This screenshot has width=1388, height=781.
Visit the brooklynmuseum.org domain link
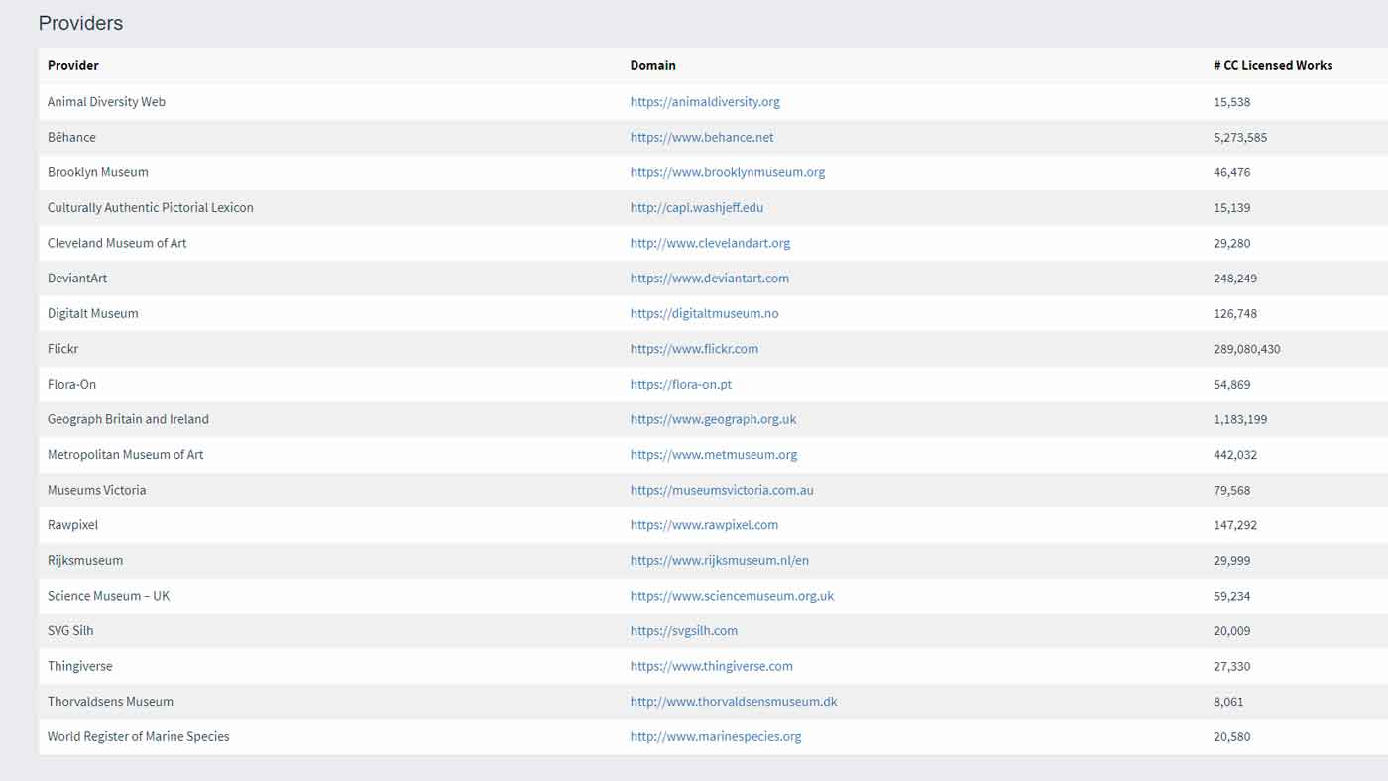click(x=728, y=172)
